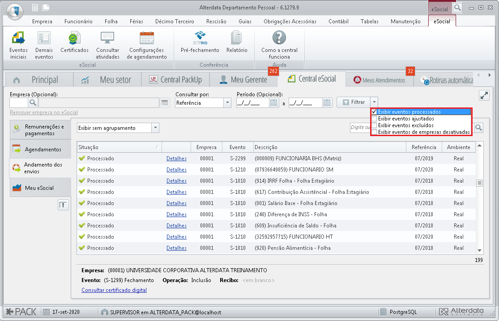Click the Empresa code input field
499x321 pixels.
(19, 103)
